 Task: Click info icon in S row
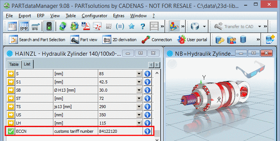(x=147, y=74)
